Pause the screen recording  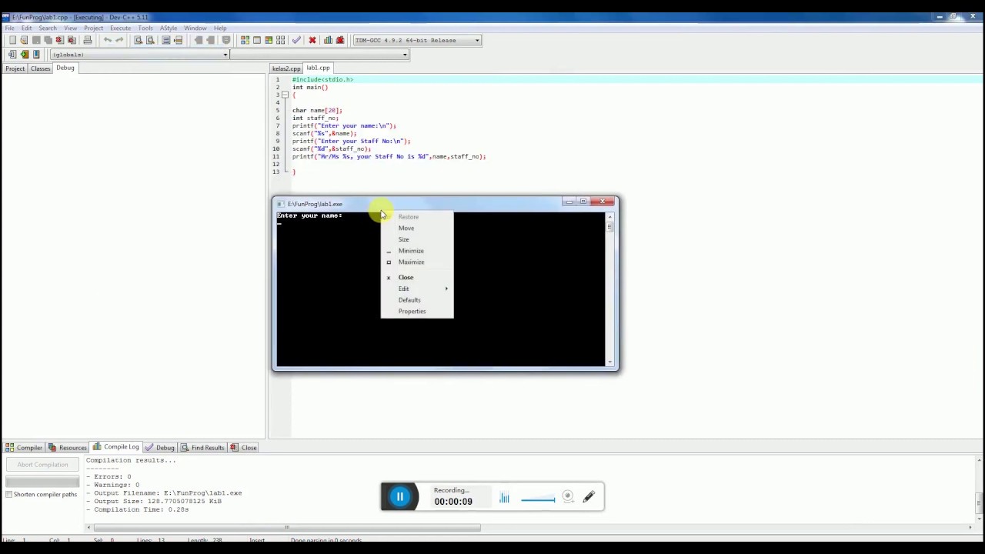pos(400,497)
